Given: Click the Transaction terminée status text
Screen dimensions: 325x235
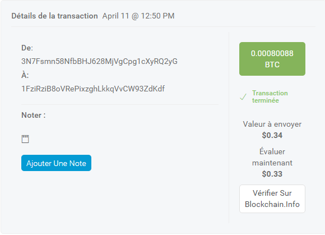Looking at the screenshot, I should 270,96.
